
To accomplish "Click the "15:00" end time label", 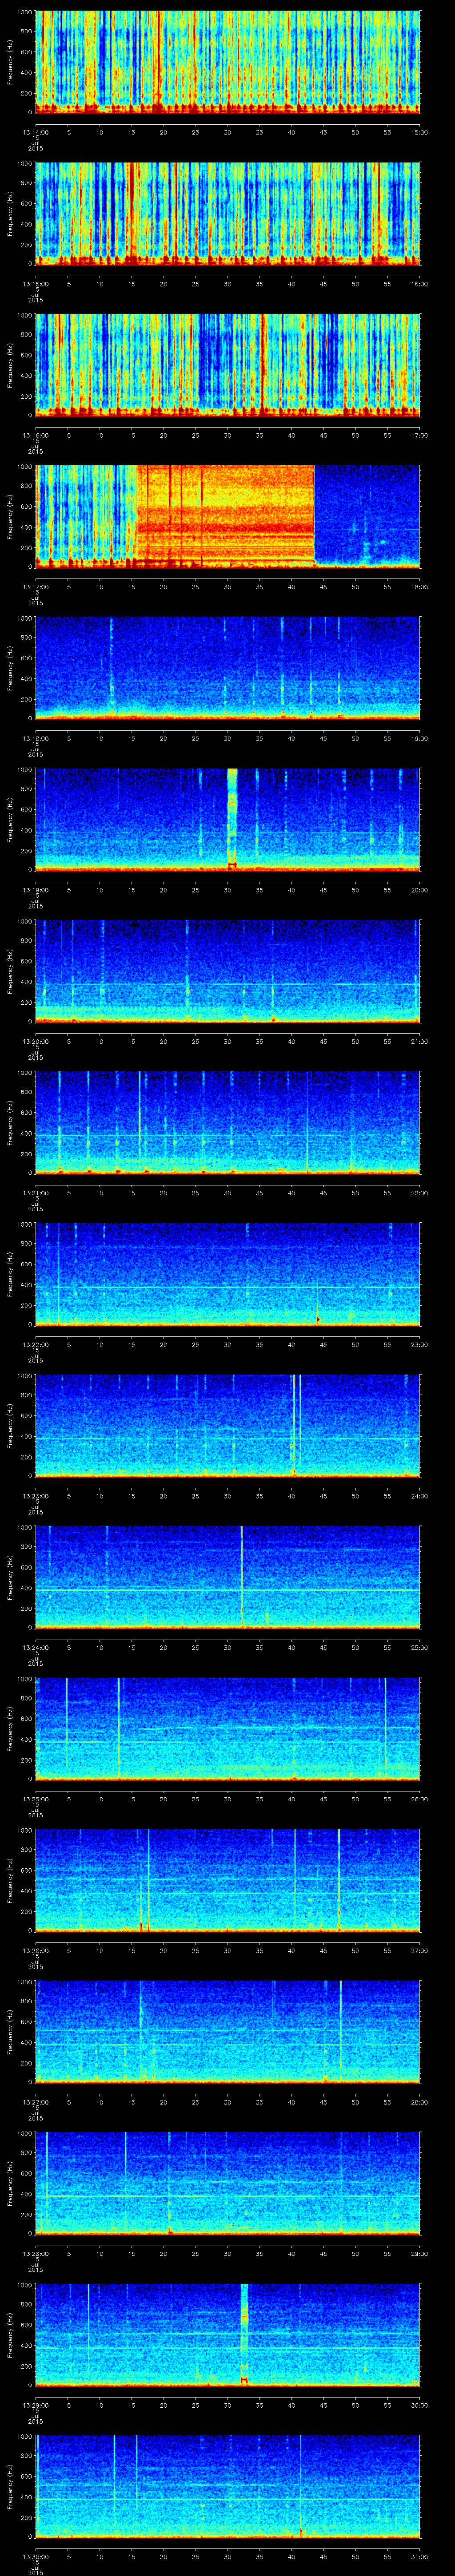I will click(420, 132).
